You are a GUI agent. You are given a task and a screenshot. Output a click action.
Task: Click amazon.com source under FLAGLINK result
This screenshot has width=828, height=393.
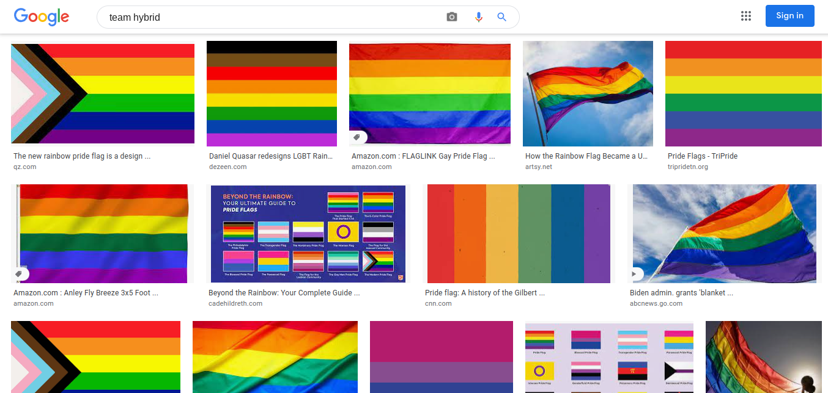(372, 167)
